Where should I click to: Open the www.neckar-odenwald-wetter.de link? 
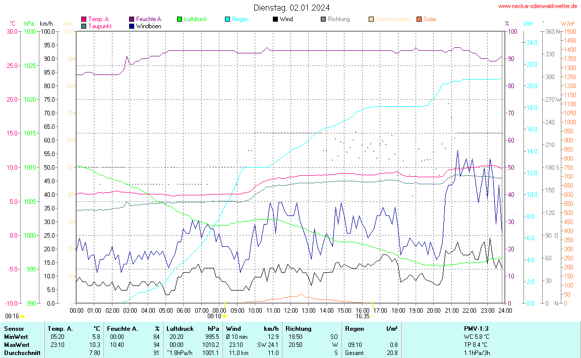537,7
